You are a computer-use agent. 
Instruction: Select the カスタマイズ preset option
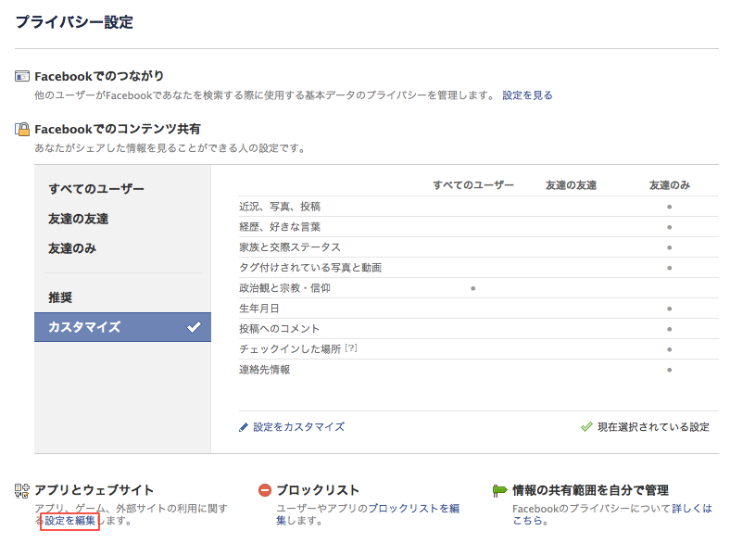click(x=122, y=327)
